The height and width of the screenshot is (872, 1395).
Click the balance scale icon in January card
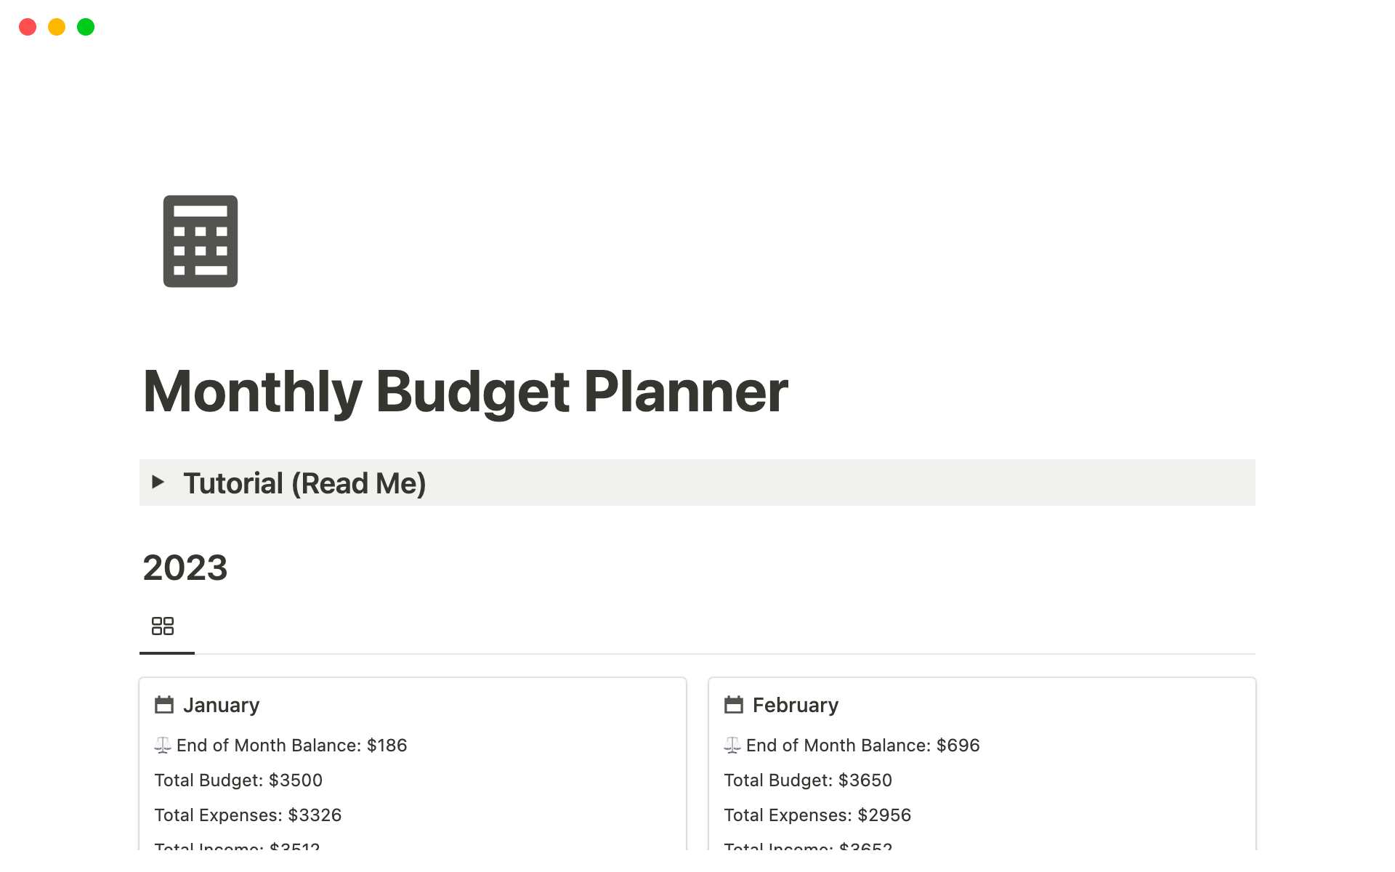(163, 745)
